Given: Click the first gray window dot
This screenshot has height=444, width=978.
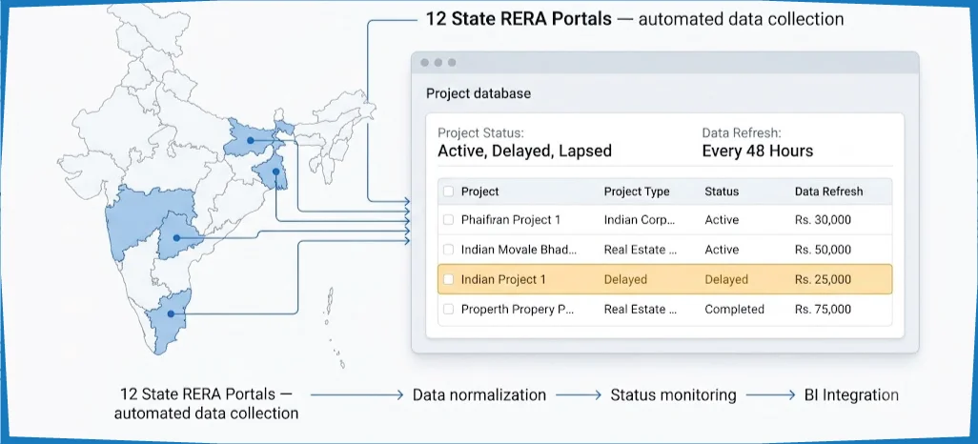Looking at the screenshot, I should (425, 62).
